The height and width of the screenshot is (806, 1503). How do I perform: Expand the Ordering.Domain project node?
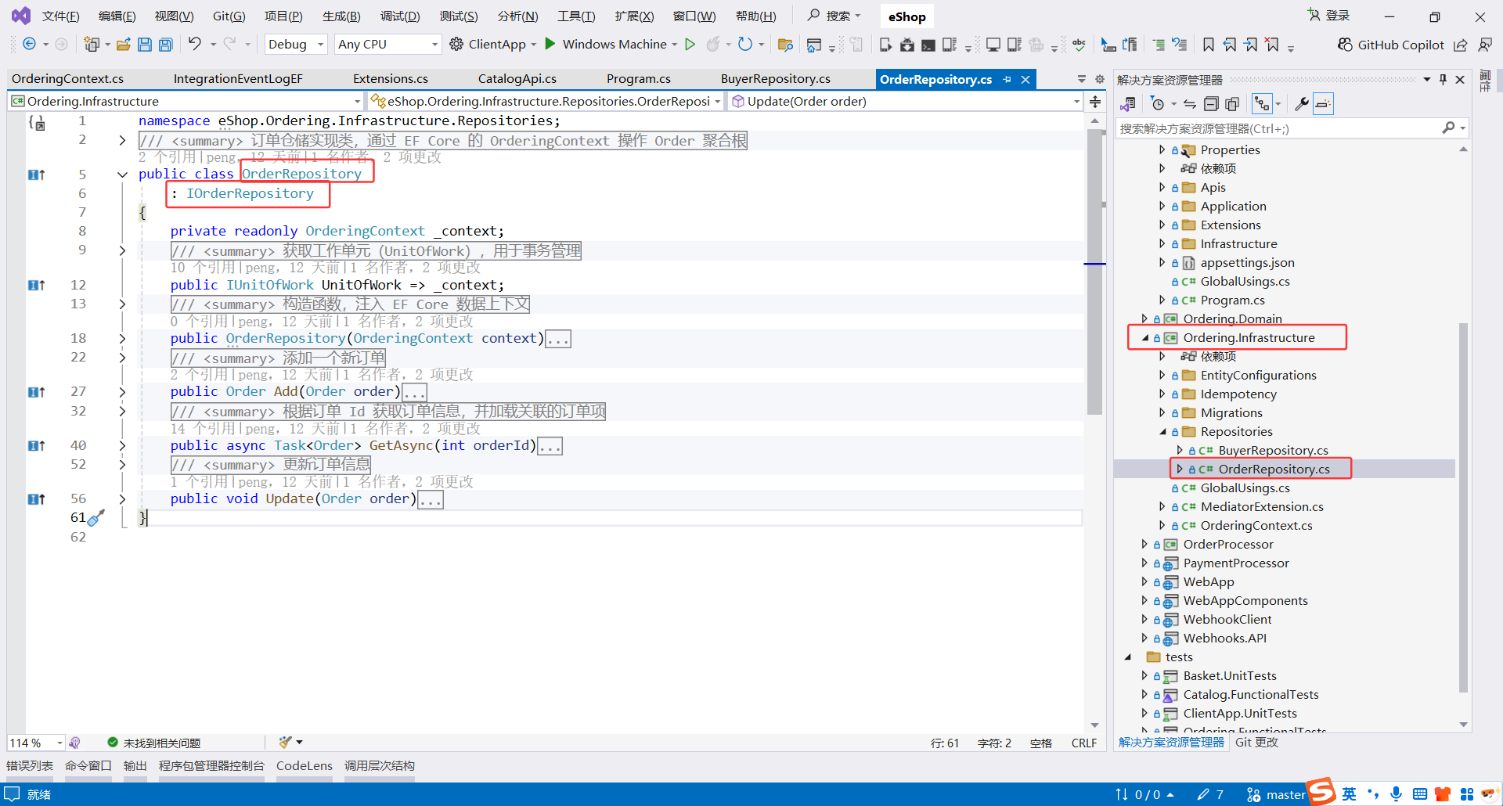coord(1144,319)
